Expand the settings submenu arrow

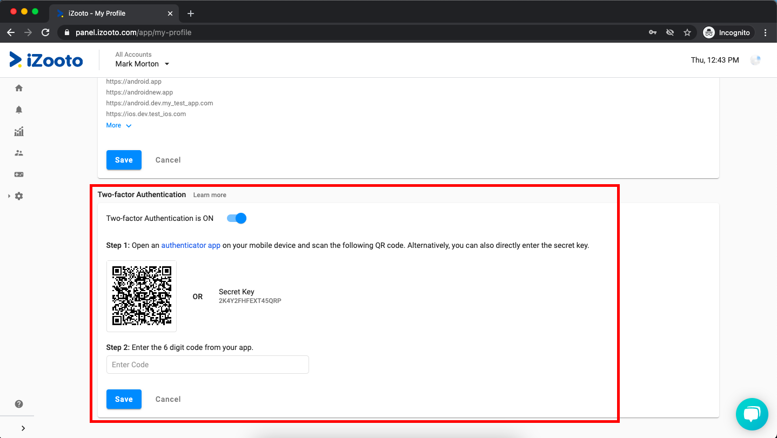[x=9, y=196]
